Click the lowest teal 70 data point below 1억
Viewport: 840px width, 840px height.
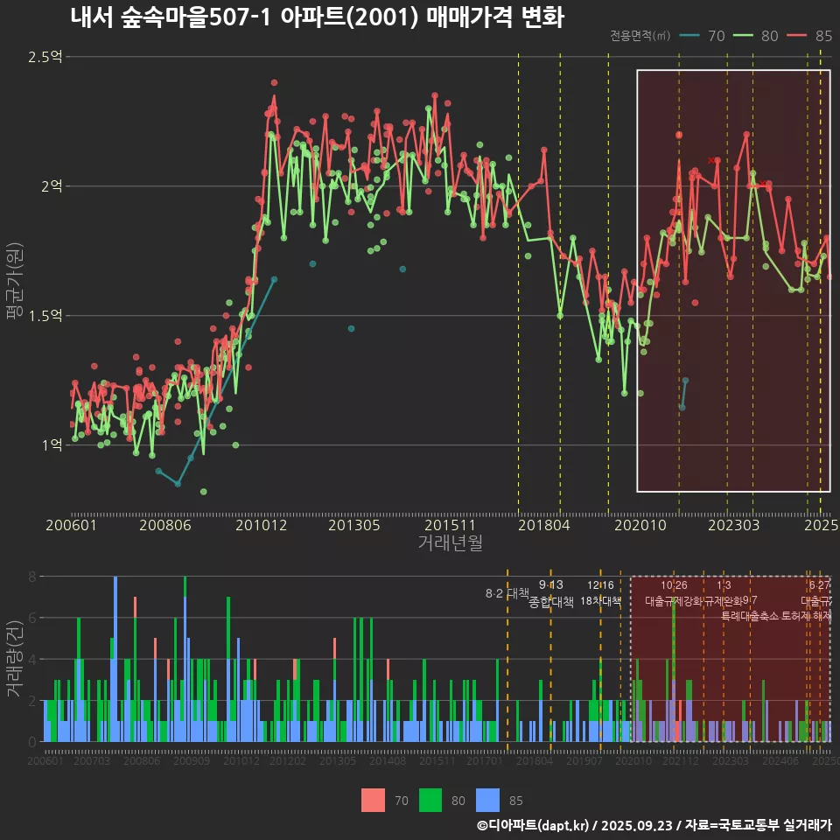point(178,484)
